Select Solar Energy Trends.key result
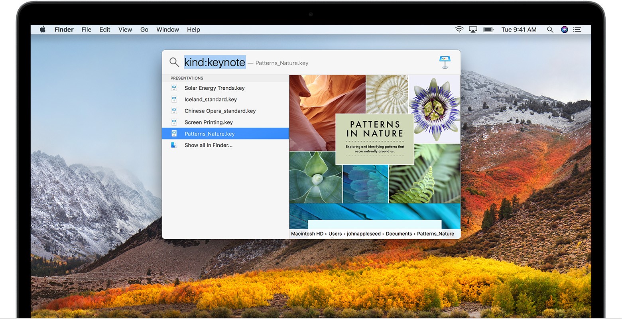Image resolution: width=622 pixels, height=319 pixels. pos(215,88)
